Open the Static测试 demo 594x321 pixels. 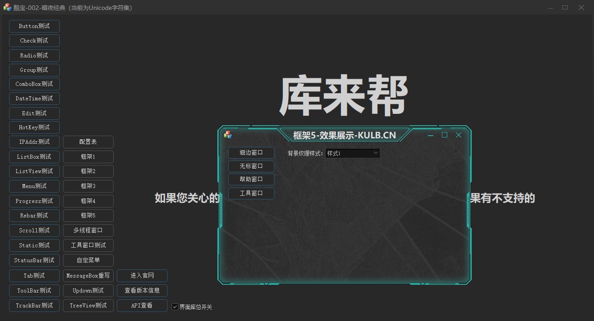(34, 245)
